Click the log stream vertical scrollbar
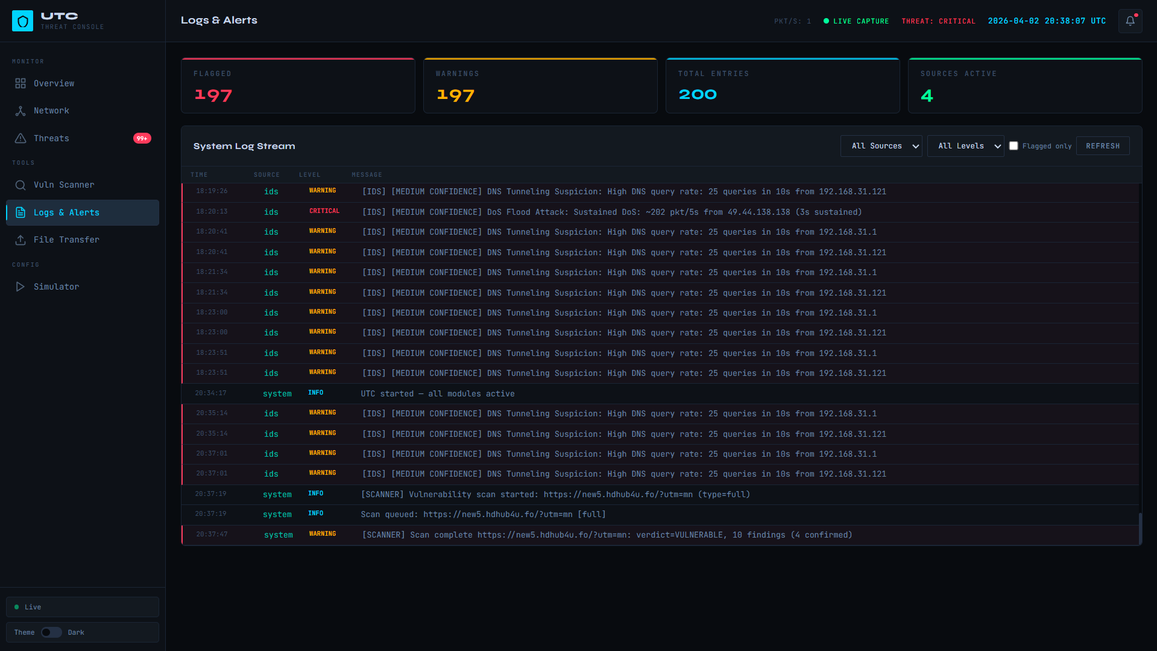The width and height of the screenshot is (1157, 651). (1140, 528)
